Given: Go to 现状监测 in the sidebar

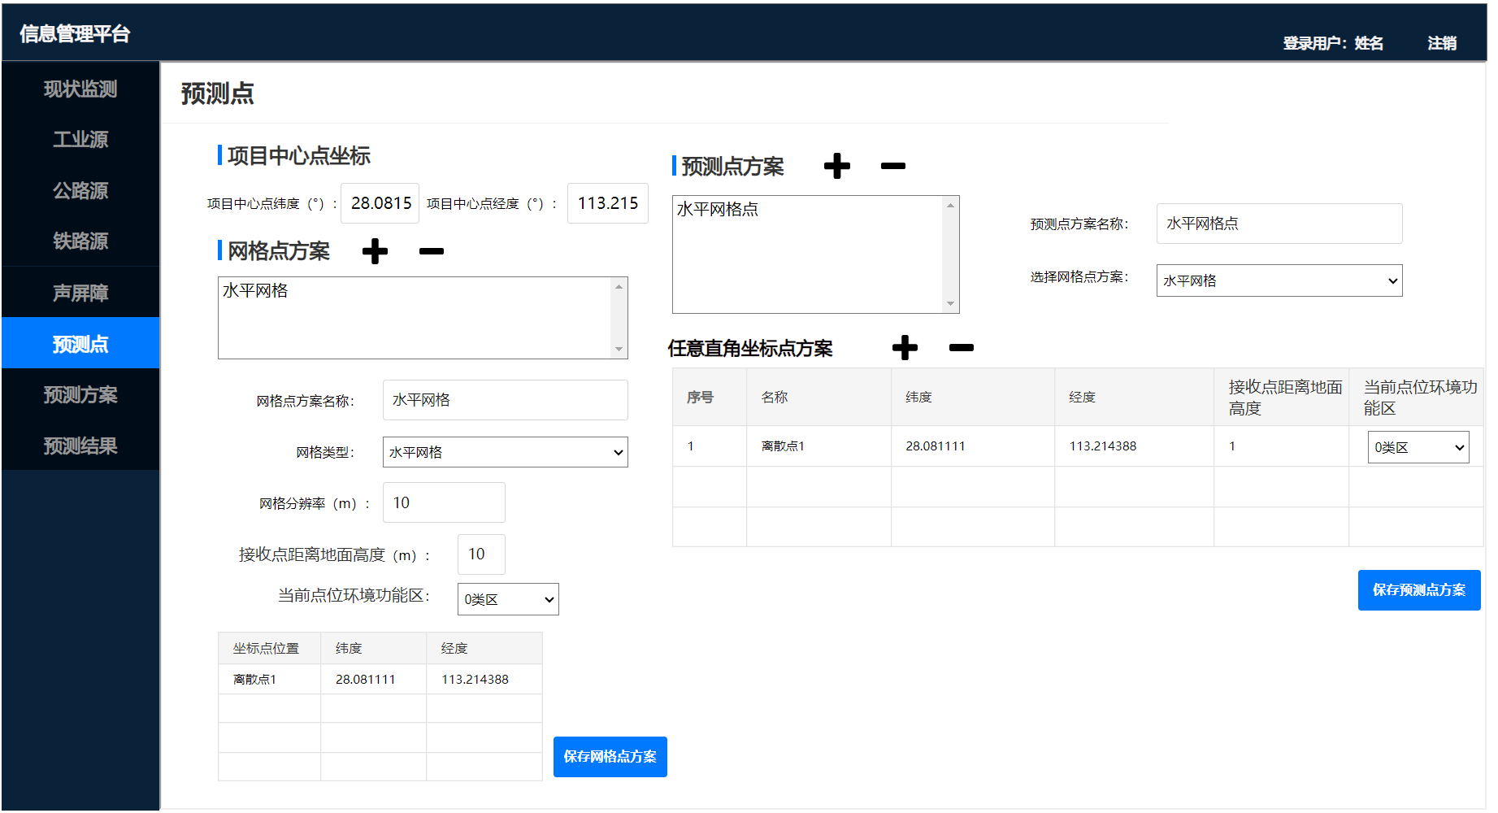Looking at the screenshot, I should 80,89.
